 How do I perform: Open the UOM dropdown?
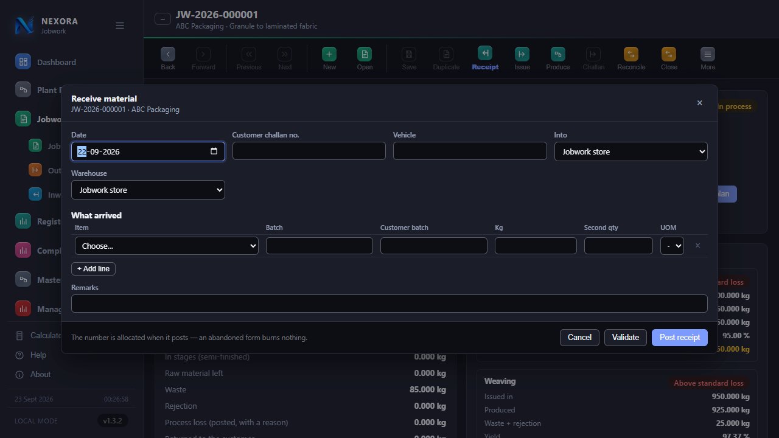coord(672,246)
